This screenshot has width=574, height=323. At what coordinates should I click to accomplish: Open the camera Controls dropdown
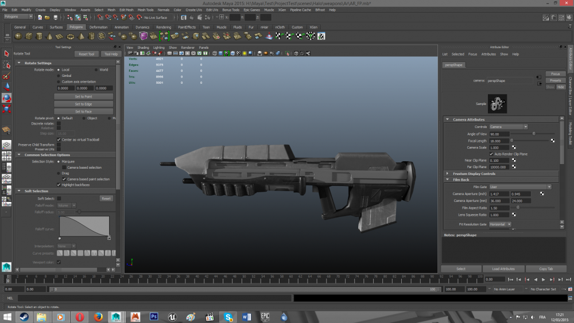pos(508,126)
